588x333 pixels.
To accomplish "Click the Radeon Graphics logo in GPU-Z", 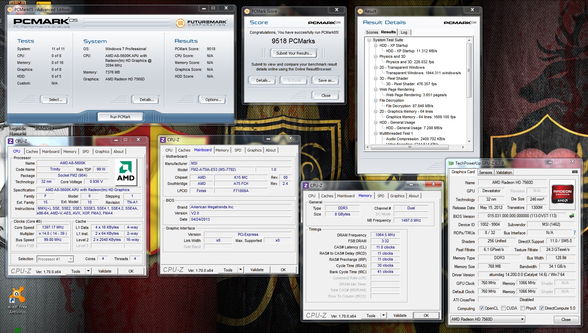I will (x=562, y=195).
